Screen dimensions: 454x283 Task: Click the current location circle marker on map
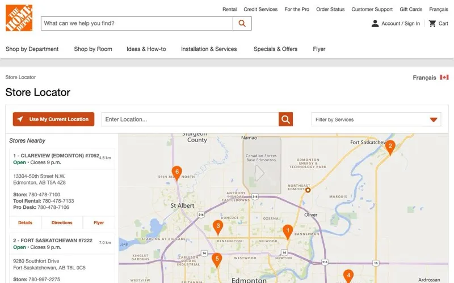pos(308,190)
